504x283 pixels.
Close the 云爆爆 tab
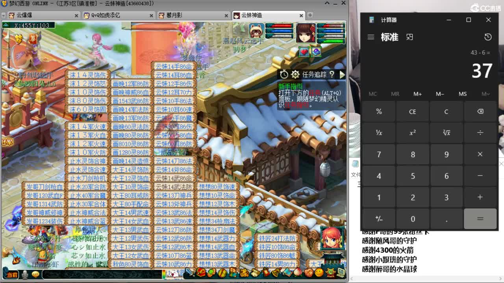(x=76, y=15)
